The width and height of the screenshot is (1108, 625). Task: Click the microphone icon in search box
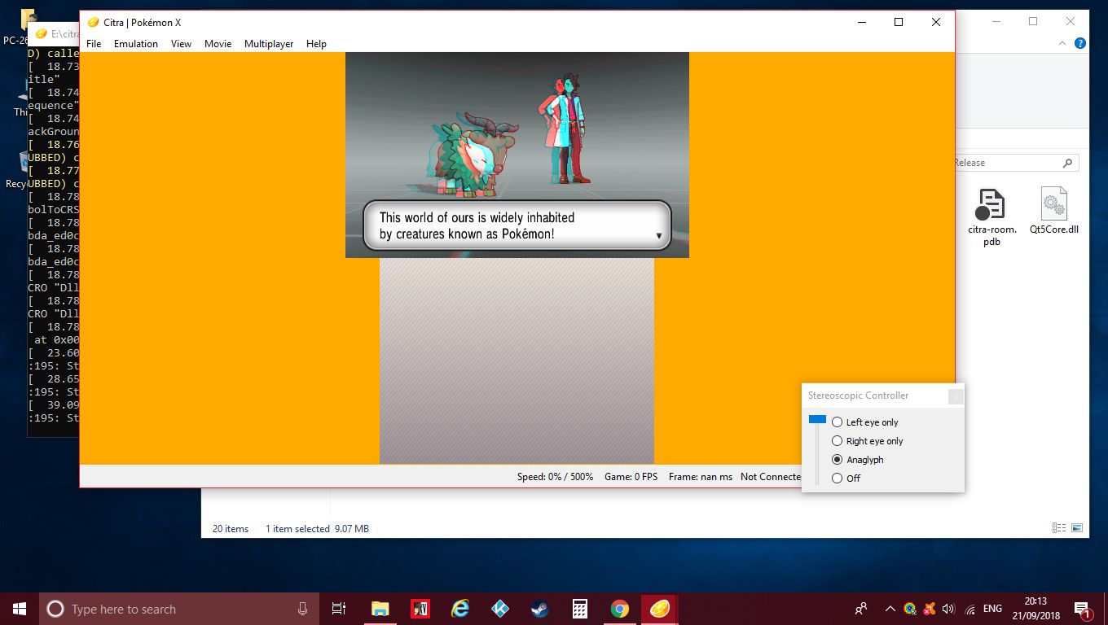[302, 609]
